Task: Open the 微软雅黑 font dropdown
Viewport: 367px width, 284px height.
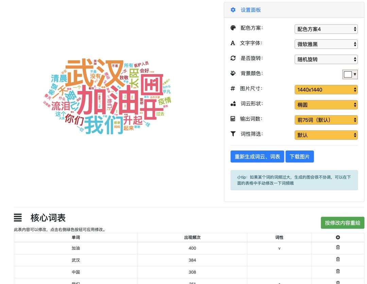Action: [326, 44]
